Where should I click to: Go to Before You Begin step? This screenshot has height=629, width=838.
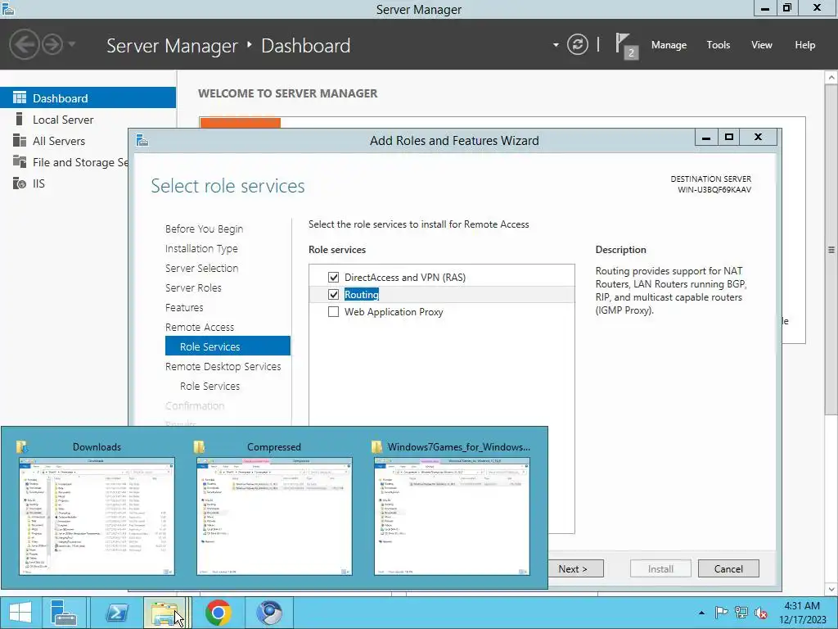click(204, 229)
